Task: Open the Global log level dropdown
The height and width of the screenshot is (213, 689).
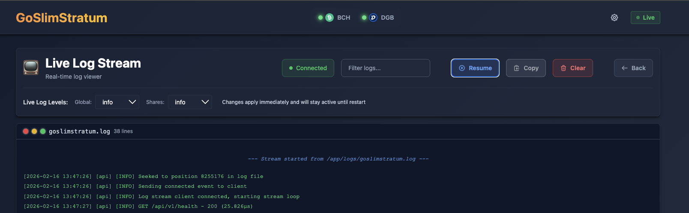Action: (117, 102)
